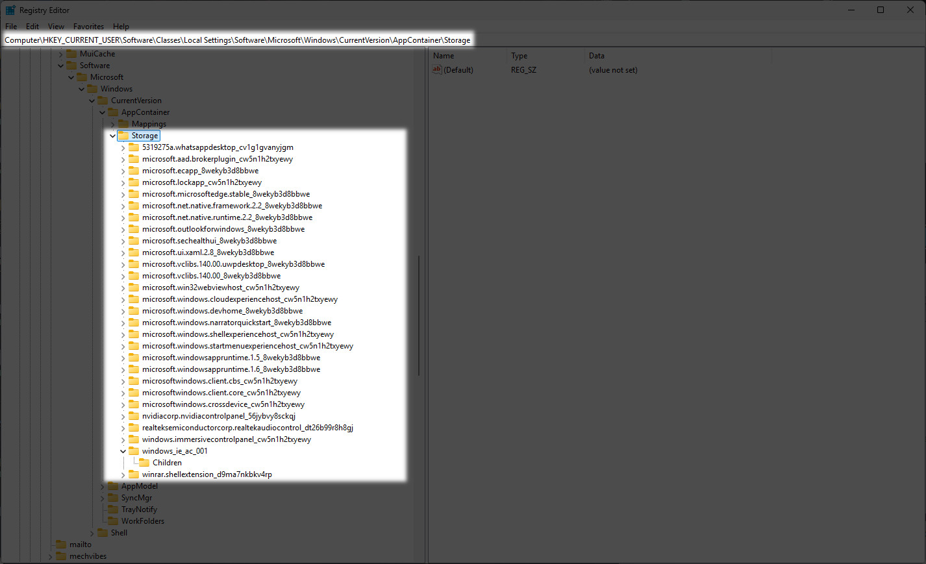This screenshot has height=564, width=926.
Task: Click folder icon of AppModel key
Action: 113,486
